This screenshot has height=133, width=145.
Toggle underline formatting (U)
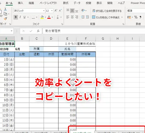click(x=24, y=17)
